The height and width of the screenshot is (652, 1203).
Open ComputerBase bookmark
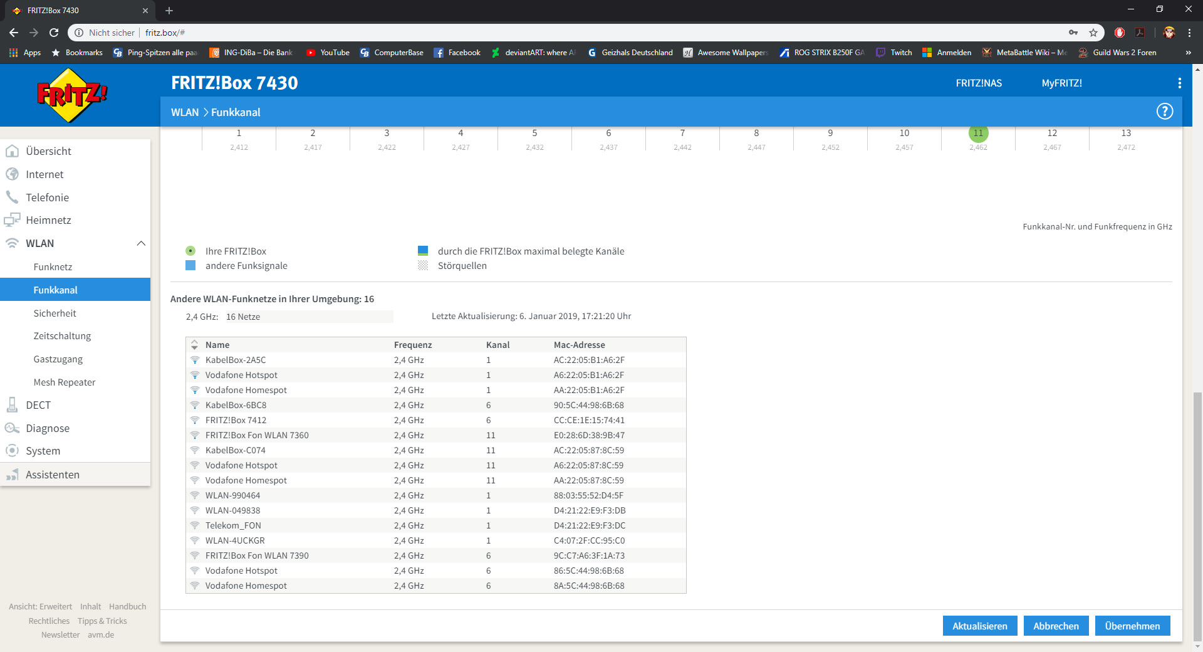click(392, 53)
